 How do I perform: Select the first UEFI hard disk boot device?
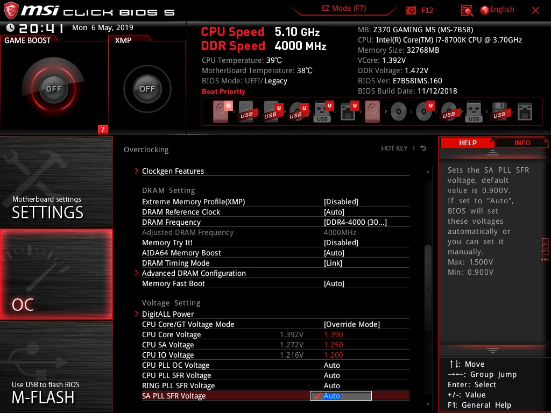click(221, 112)
